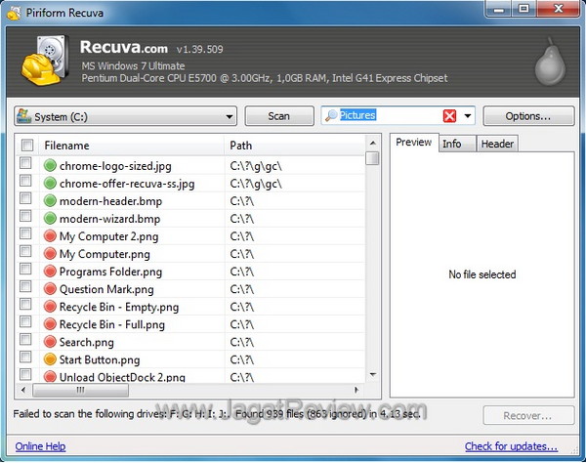This screenshot has width=586, height=463.
Task: Click the vertical scrollbar thumb
Action: click(373, 158)
